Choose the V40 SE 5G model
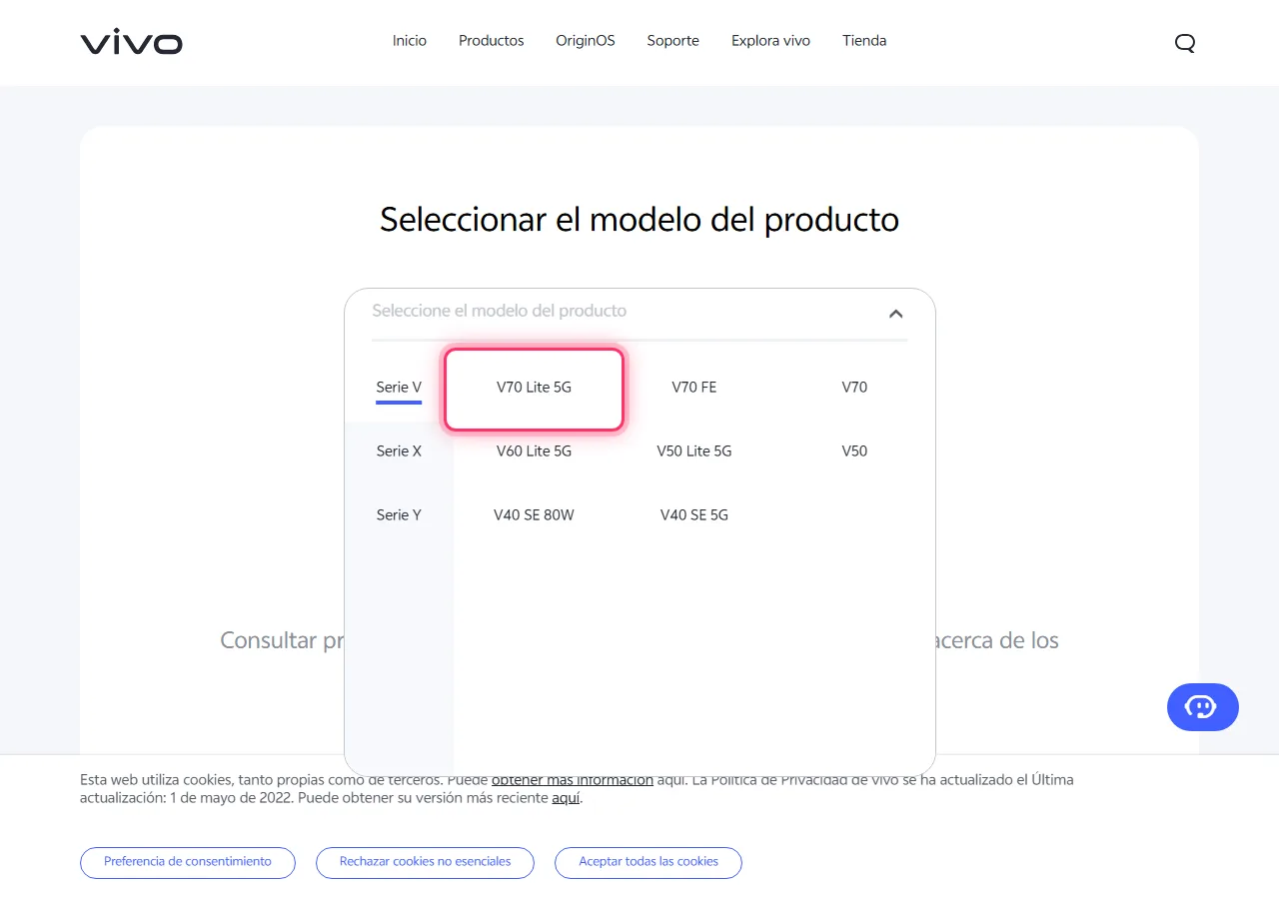This screenshot has width=1279, height=899. pos(694,515)
